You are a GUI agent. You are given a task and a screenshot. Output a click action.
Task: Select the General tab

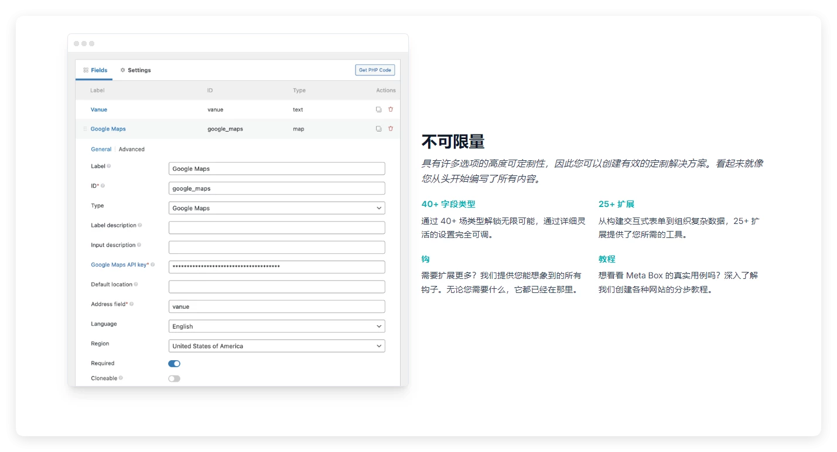point(101,149)
